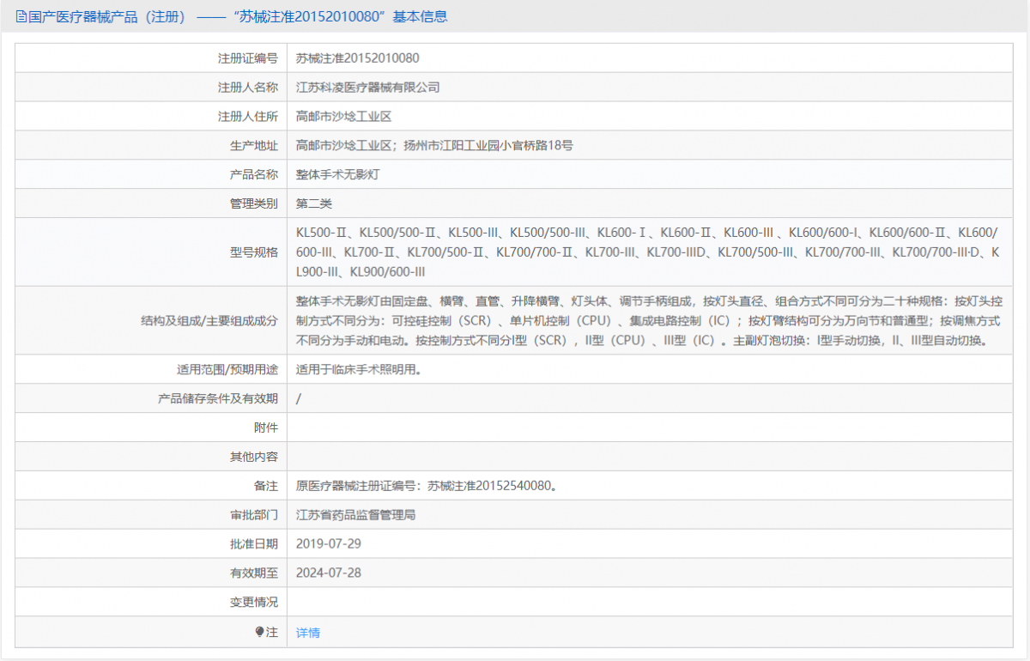Select the registrant name 江苏科凌医疗器械有限公司
1030x661 pixels.
[367, 88]
